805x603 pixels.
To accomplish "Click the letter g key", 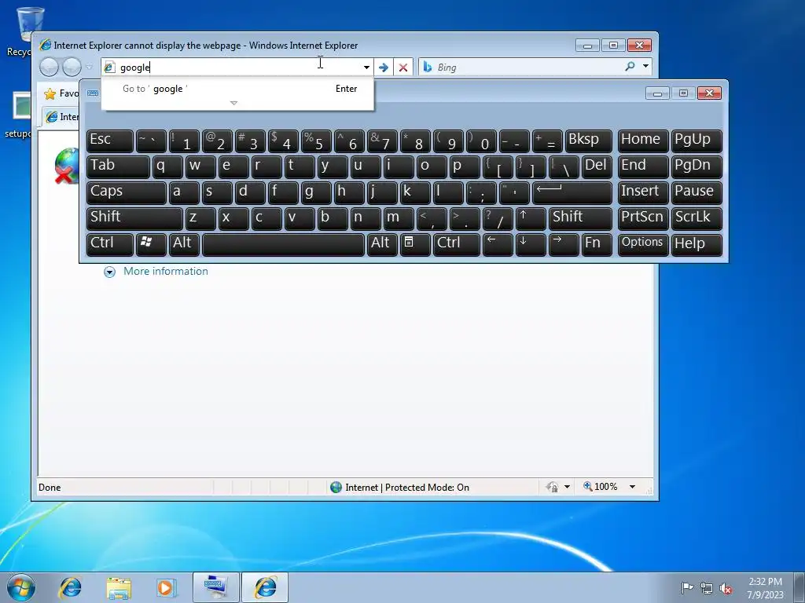I will coord(316,192).
